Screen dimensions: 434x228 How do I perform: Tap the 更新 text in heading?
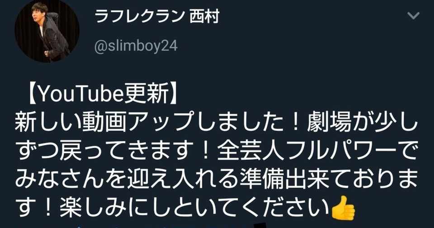(x=146, y=95)
